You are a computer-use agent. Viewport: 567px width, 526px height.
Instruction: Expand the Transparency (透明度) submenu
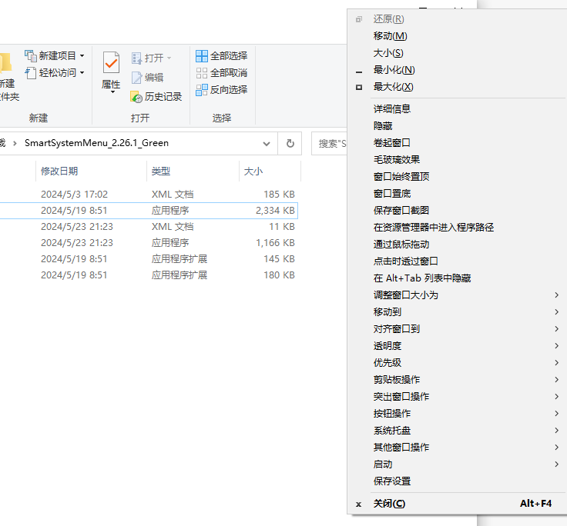click(x=388, y=346)
